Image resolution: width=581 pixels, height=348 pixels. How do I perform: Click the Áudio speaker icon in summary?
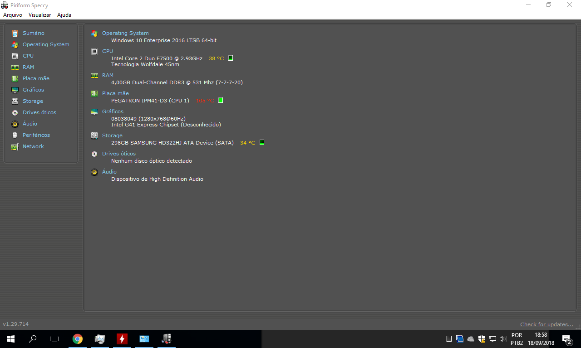tap(94, 172)
